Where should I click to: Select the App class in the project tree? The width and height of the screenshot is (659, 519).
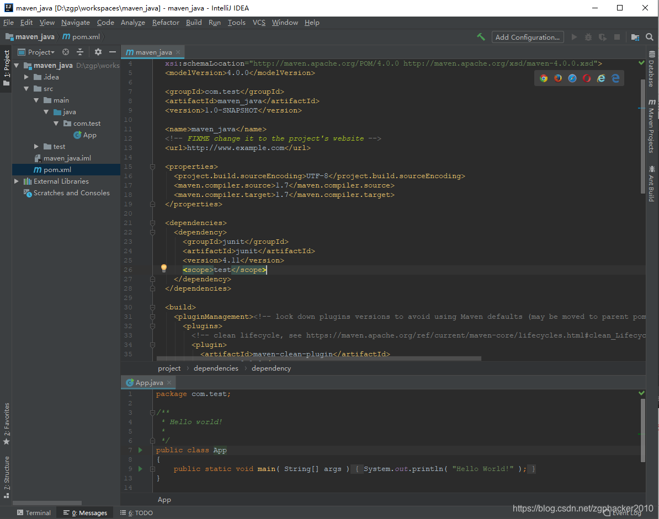point(85,135)
